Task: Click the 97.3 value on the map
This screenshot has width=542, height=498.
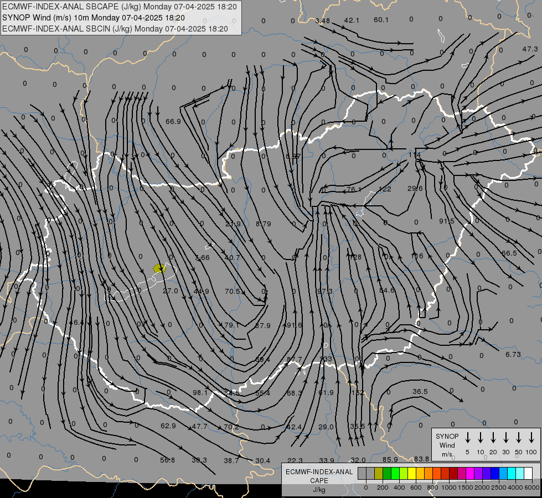Action: (x=325, y=291)
